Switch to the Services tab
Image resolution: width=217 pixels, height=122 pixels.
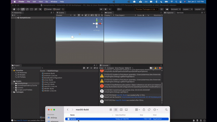[x=180, y=12]
